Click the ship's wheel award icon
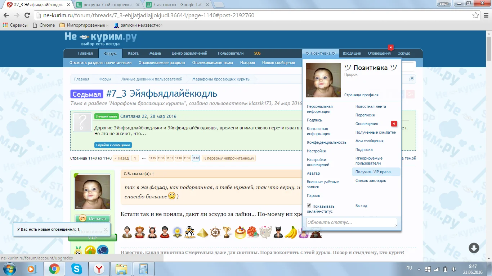 pyautogui.click(x=215, y=232)
